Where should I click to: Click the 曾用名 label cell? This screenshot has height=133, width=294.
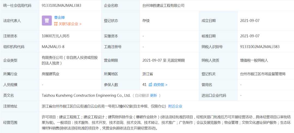tap(218, 84)
